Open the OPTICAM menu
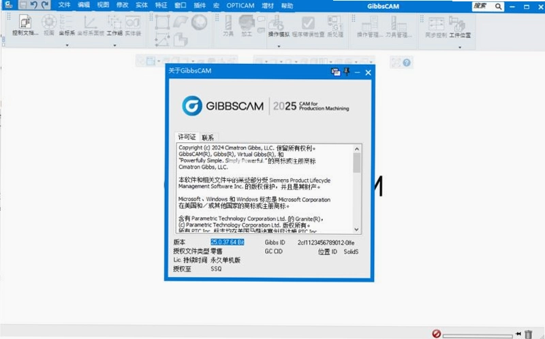Viewport: 545px width, 339px height. 240,5
